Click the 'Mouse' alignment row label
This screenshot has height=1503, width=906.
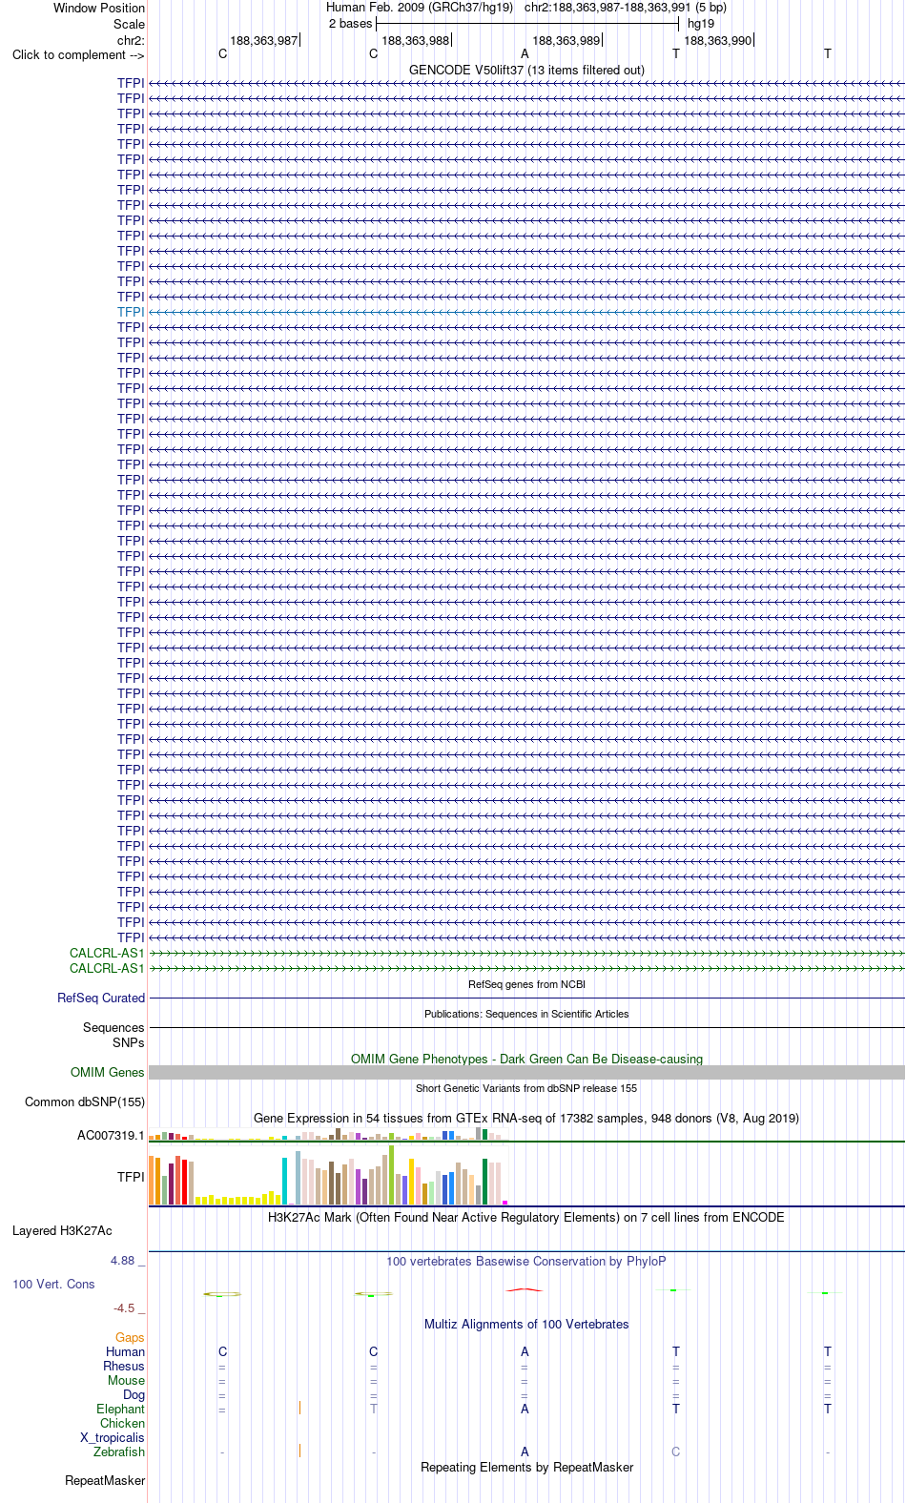tap(126, 1380)
